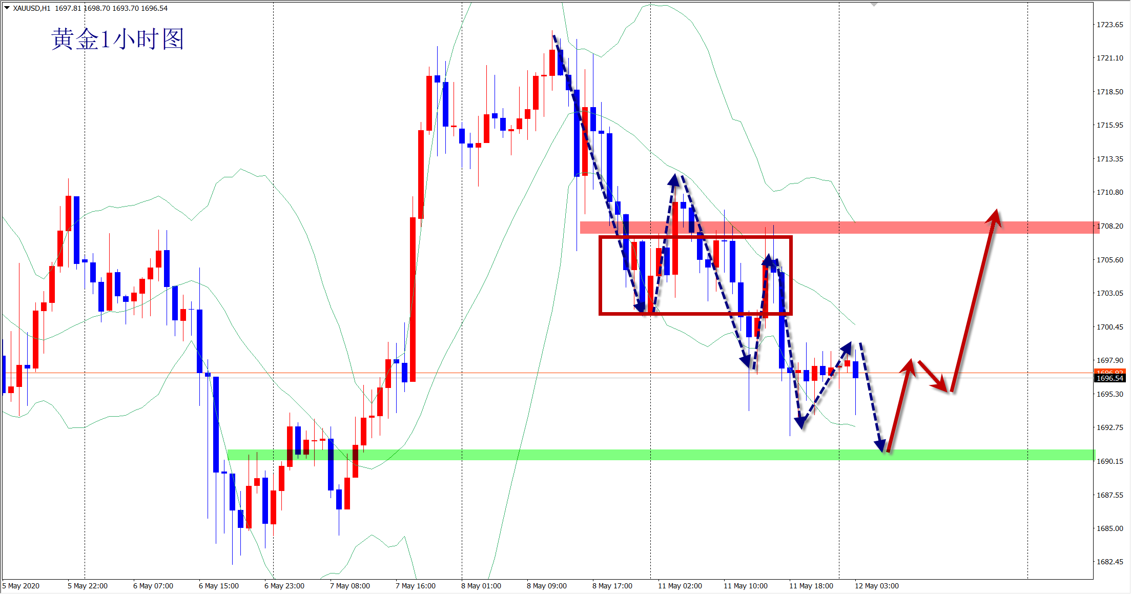Viewport: 1131px width, 594px height.
Task: Click price scale value 1718.50
Action: tap(1109, 92)
